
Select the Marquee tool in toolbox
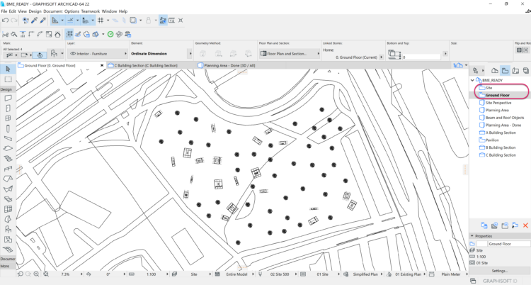7,79
